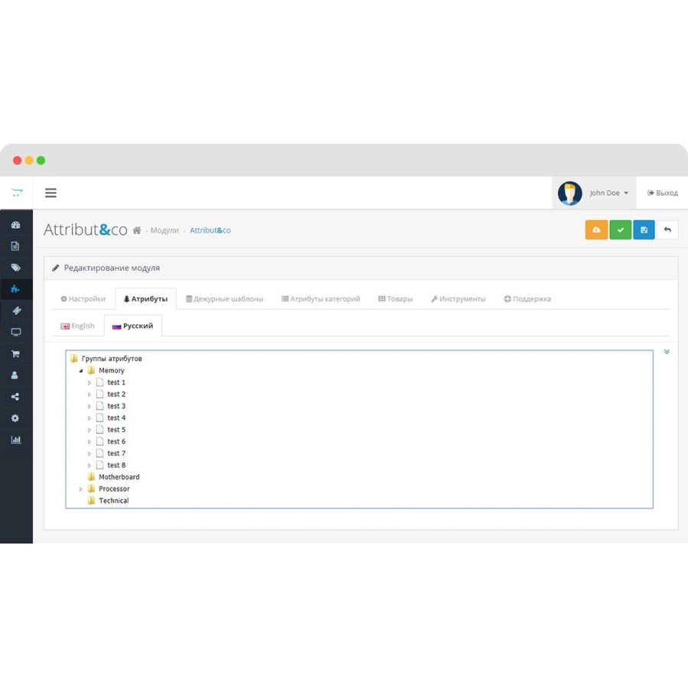Select the test 7 attribute
Screen dimensions: 688x688
[x=116, y=453]
